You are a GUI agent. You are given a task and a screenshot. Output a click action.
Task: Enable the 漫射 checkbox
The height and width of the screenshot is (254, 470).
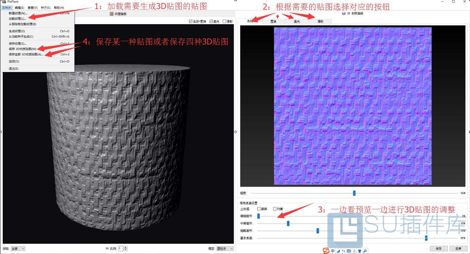225,21
